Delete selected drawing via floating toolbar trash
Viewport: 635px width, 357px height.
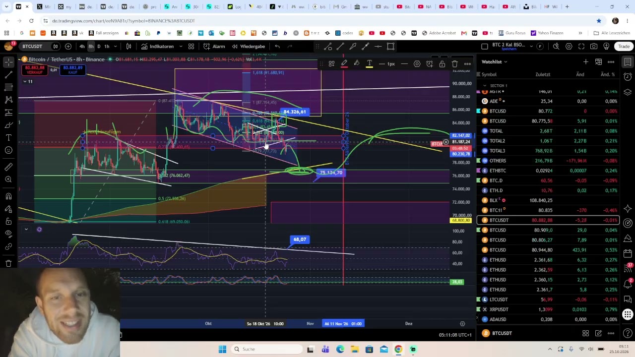coord(454,64)
